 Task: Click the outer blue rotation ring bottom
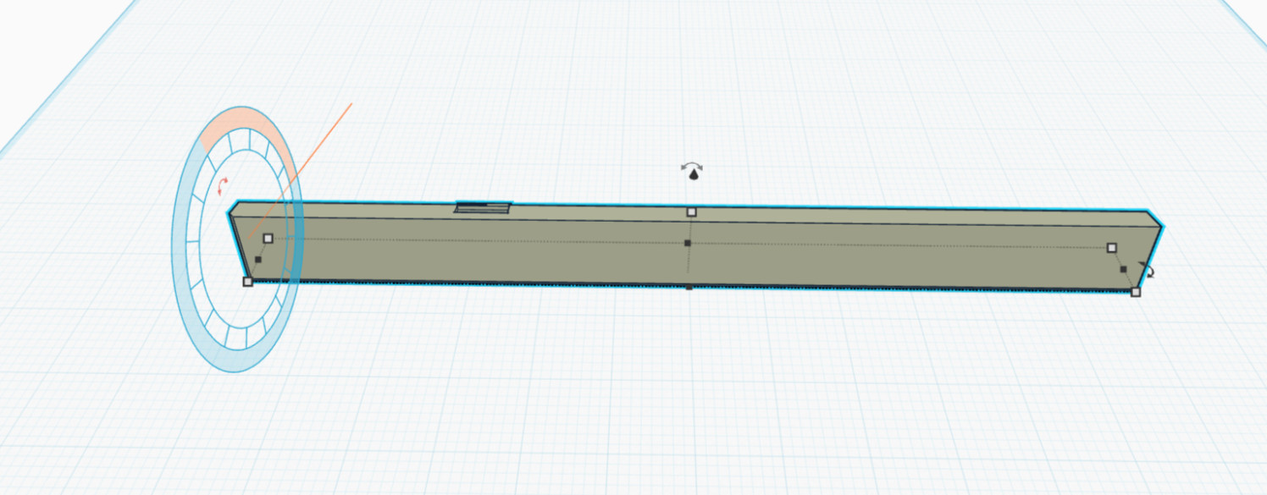pyautogui.click(x=235, y=364)
